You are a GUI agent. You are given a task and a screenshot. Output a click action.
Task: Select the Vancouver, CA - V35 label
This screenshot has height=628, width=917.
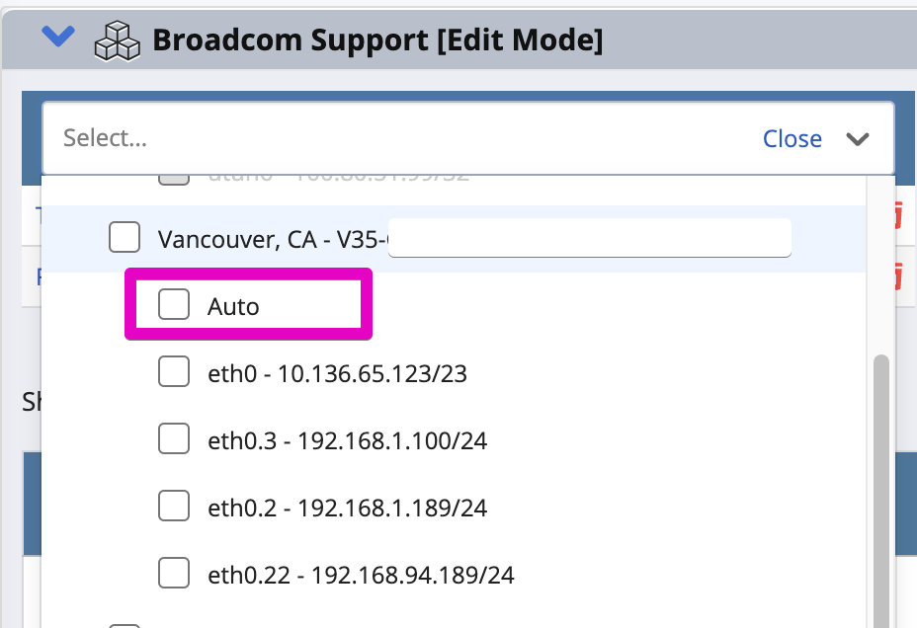coord(274,239)
